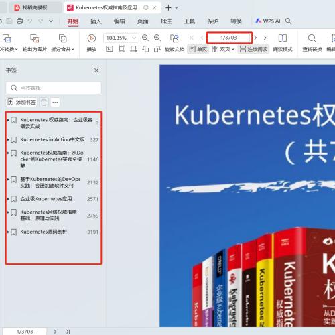Click the actual size 1:1 icon
335x335 pixels.
click(x=109, y=49)
